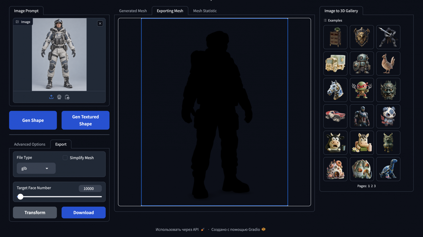Click the Gradio logo icon
Viewport: 423px width, 237px height.
point(264,229)
